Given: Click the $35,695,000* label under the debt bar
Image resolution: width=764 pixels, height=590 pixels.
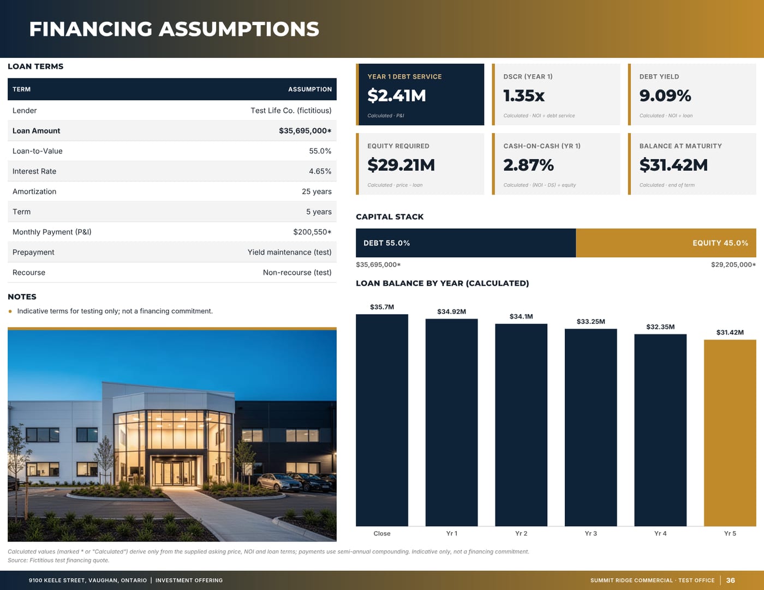Looking at the screenshot, I should 378,265.
